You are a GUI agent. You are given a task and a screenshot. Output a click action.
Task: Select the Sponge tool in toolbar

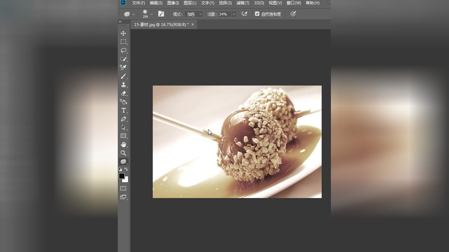point(123,162)
